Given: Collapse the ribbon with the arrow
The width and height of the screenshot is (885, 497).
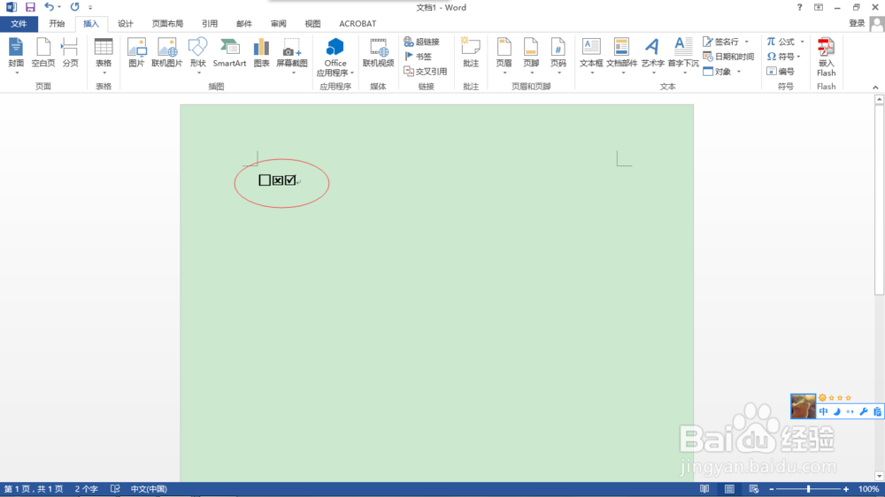Looking at the screenshot, I should [x=875, y=87].
